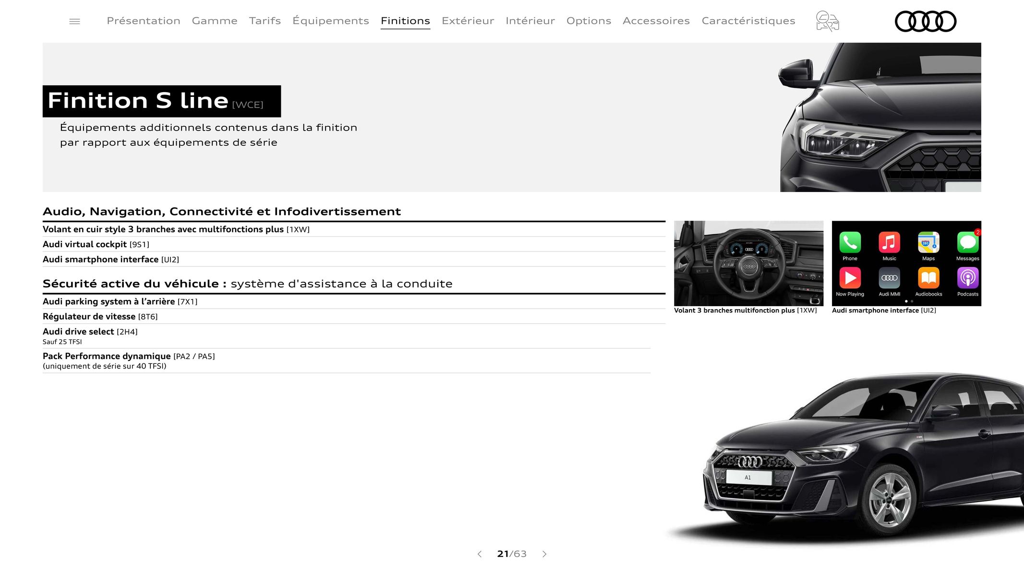Click the steering wheel thumbnail image

click(x=748, y=263)
